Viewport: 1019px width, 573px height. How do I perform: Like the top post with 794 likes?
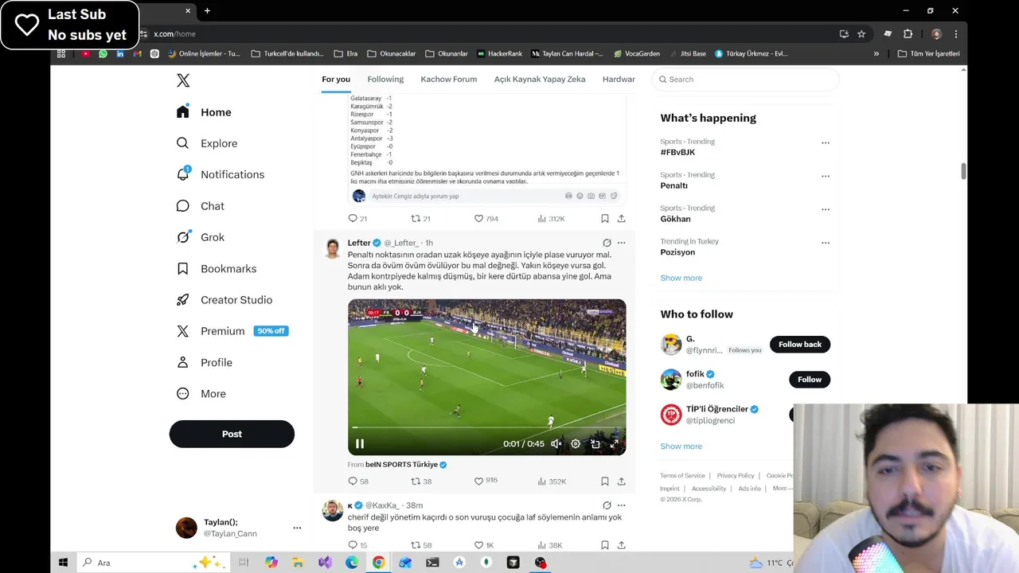coord(486,218)
